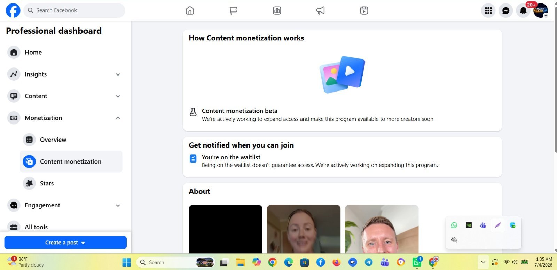
Task: Open the Notifications bell
Action: (523, 11)
